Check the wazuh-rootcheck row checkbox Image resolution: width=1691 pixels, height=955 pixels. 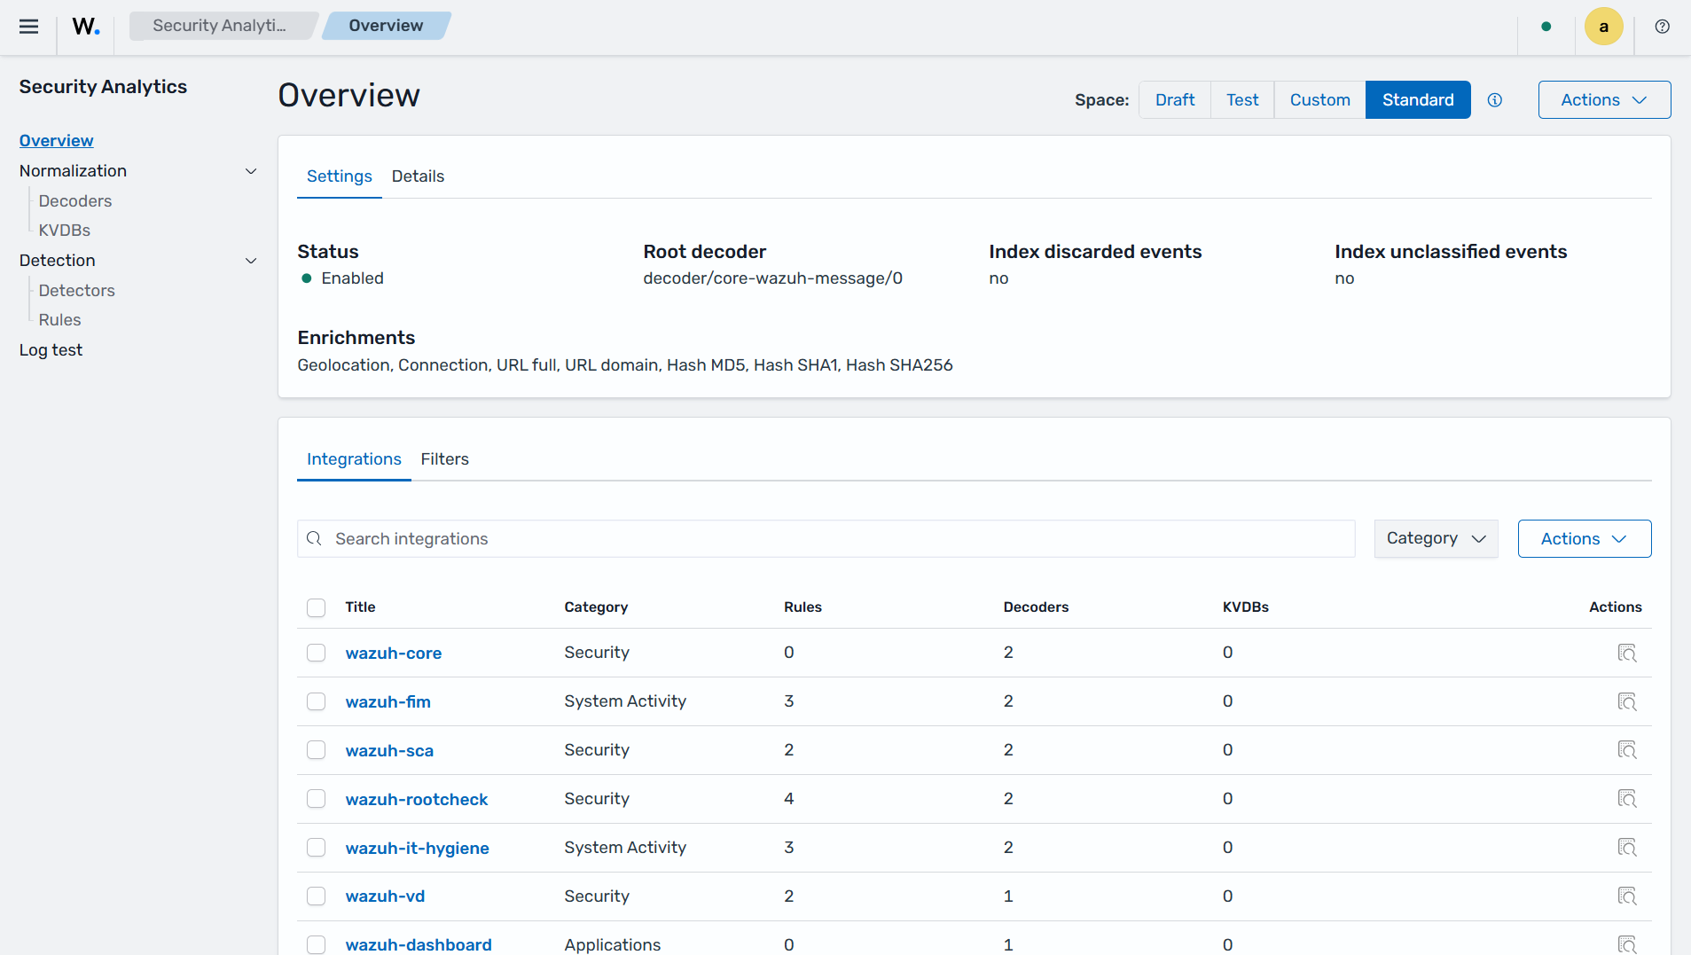click(317, 799)
